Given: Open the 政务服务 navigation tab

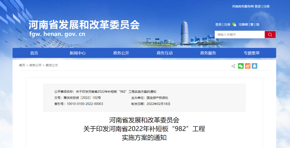Looking at the screenshot, I should (208, 53).
